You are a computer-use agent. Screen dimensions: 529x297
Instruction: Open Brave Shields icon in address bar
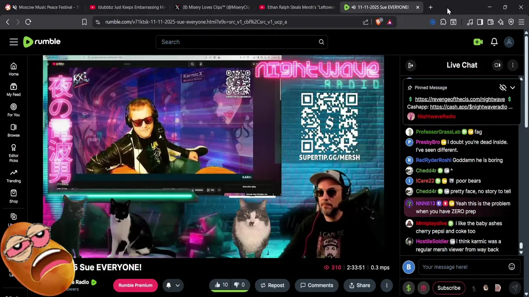[x=379, y=22]
